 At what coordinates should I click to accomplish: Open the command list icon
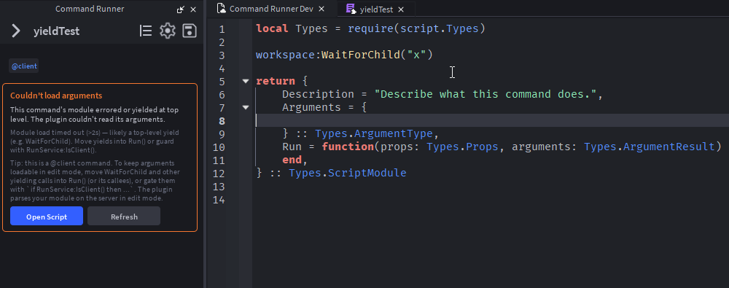[x=146, y=31]
